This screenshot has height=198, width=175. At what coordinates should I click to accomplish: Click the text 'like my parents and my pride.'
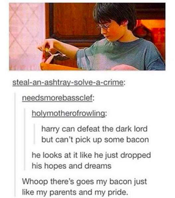point(74,192)
